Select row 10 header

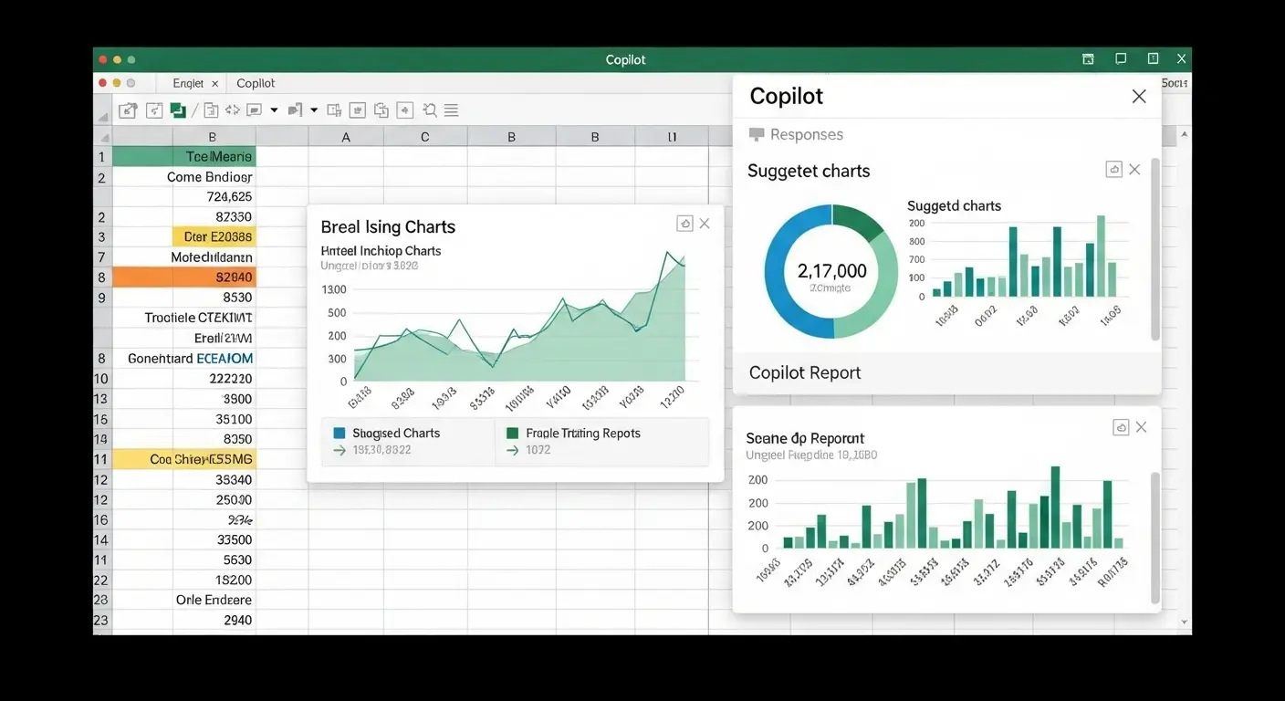click(x=101, y=379)
